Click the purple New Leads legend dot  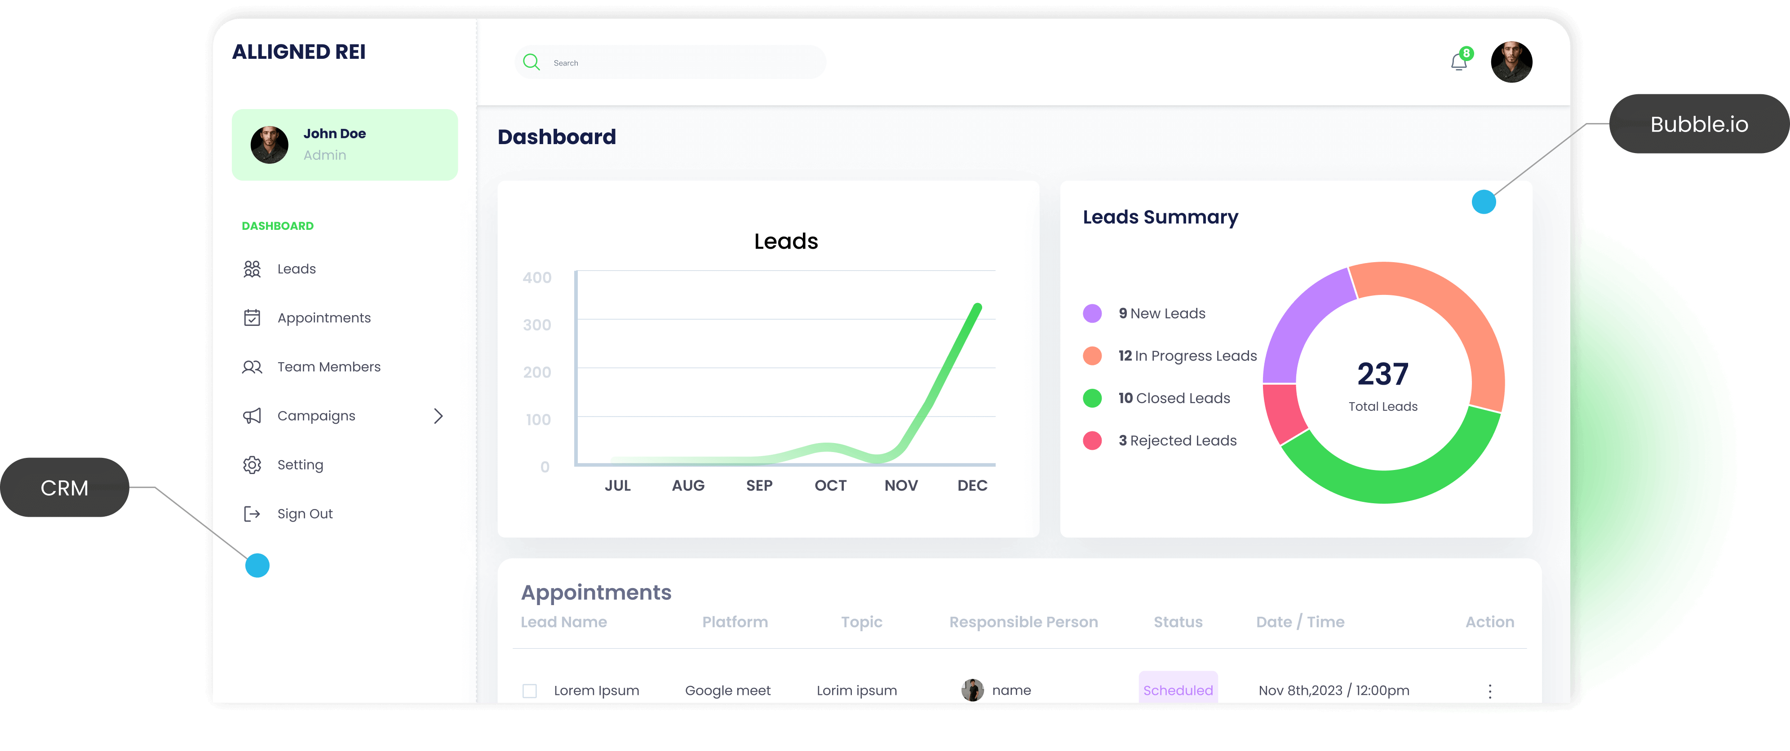click(1092, 314)
